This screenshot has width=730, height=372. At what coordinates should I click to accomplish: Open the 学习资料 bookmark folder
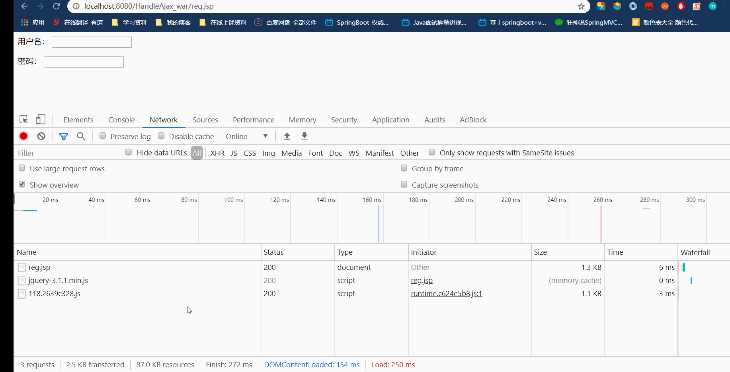point(129,22)
